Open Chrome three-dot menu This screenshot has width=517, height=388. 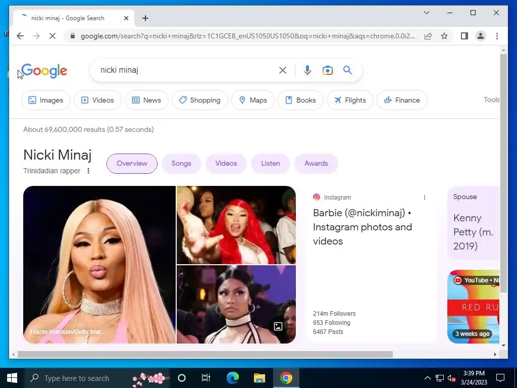(x=497, y=36)
